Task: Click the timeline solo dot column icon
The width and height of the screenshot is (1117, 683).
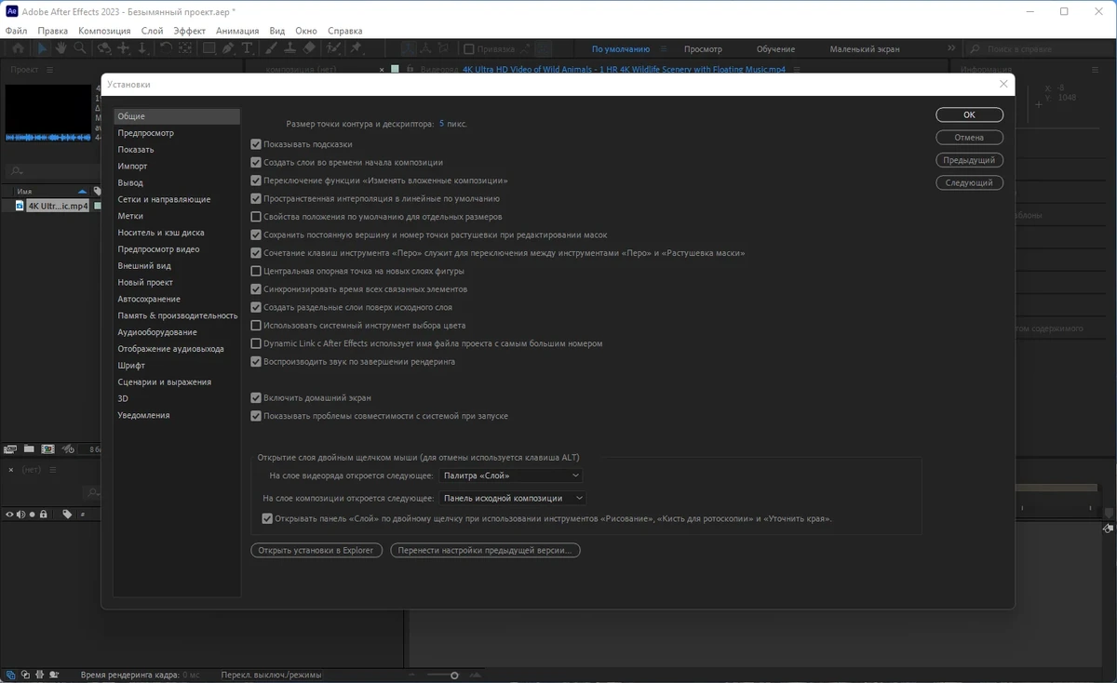Action: pyautogui.click(x=33, y=514)
